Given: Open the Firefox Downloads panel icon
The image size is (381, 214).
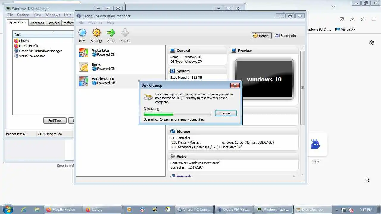Looking at the screenshot, I should [352, 19].
